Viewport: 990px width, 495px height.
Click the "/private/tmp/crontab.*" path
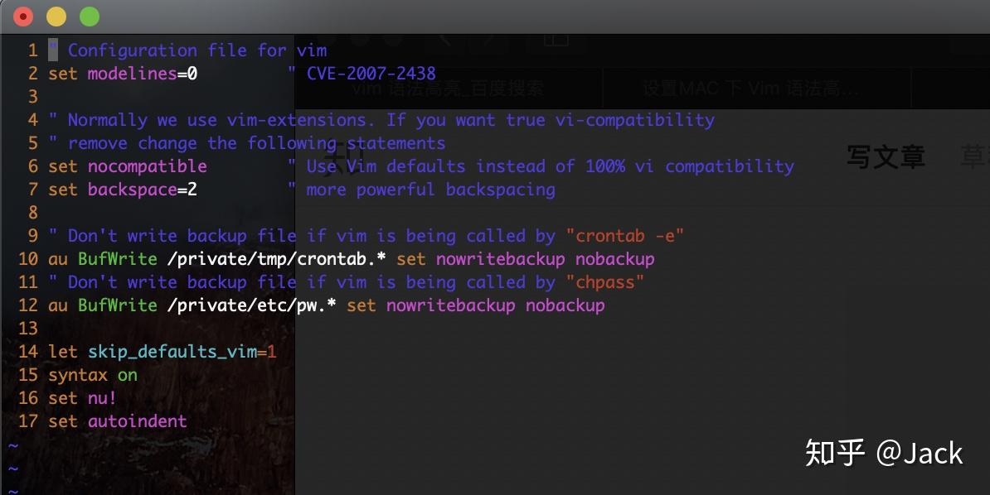(277, 259)
